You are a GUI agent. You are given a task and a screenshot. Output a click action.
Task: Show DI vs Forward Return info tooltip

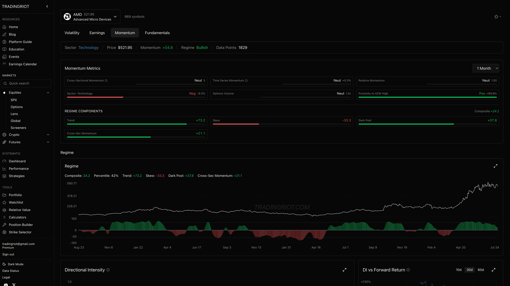coord(408,270)
